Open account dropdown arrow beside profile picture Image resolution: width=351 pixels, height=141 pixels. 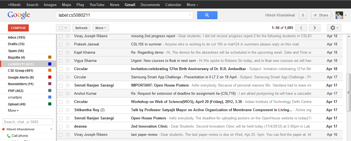[x=346, y=15]
